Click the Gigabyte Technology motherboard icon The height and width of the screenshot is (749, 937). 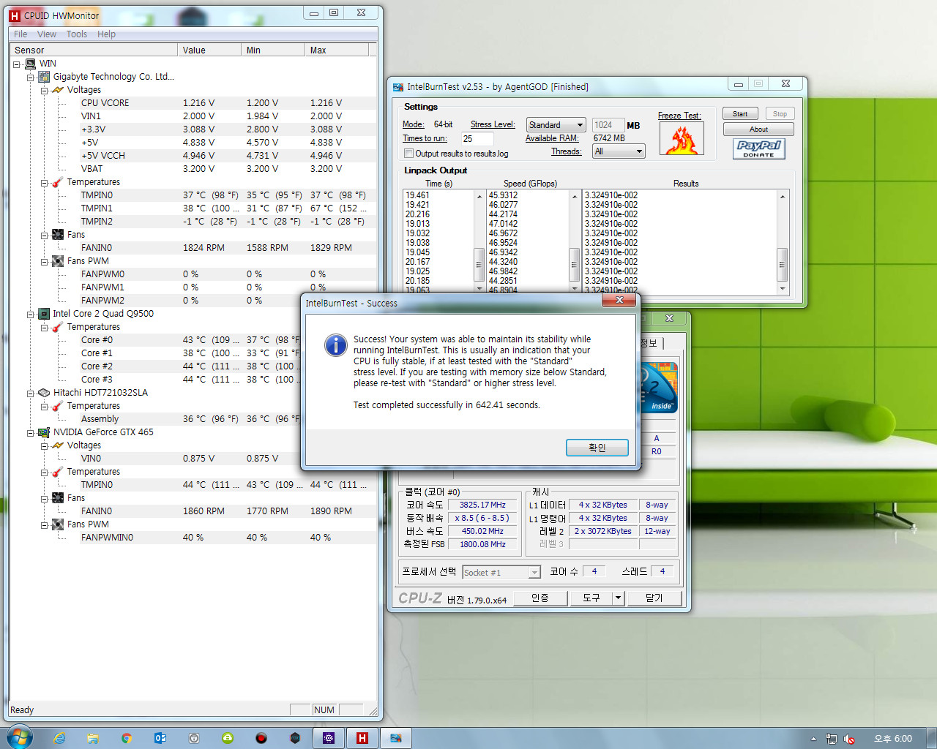tap(44, 77)
